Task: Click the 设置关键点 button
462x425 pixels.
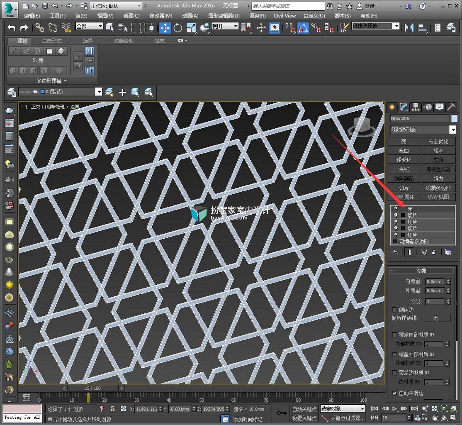Action: (x=304, y=418)
